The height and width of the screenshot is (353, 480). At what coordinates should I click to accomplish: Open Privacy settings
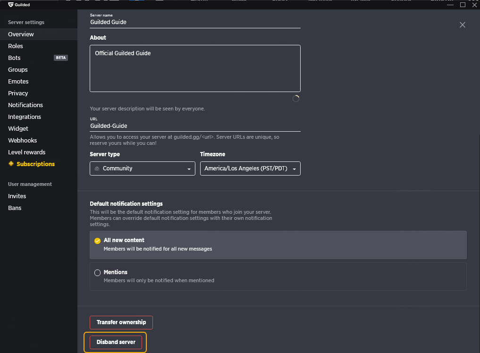click(39, 93)
